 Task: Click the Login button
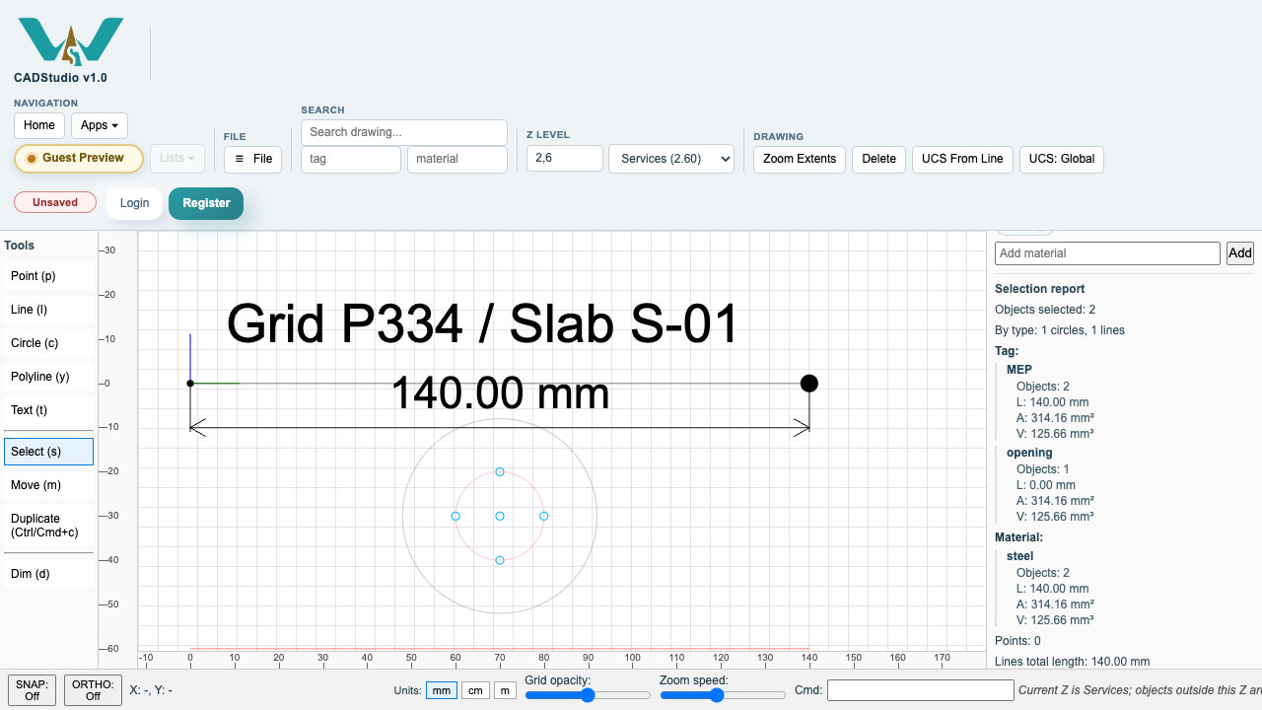(x=134, y=203)
